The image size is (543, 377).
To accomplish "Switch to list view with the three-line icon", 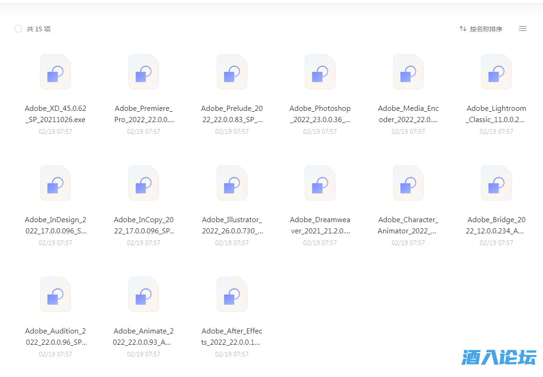I will tap(522, 29).
